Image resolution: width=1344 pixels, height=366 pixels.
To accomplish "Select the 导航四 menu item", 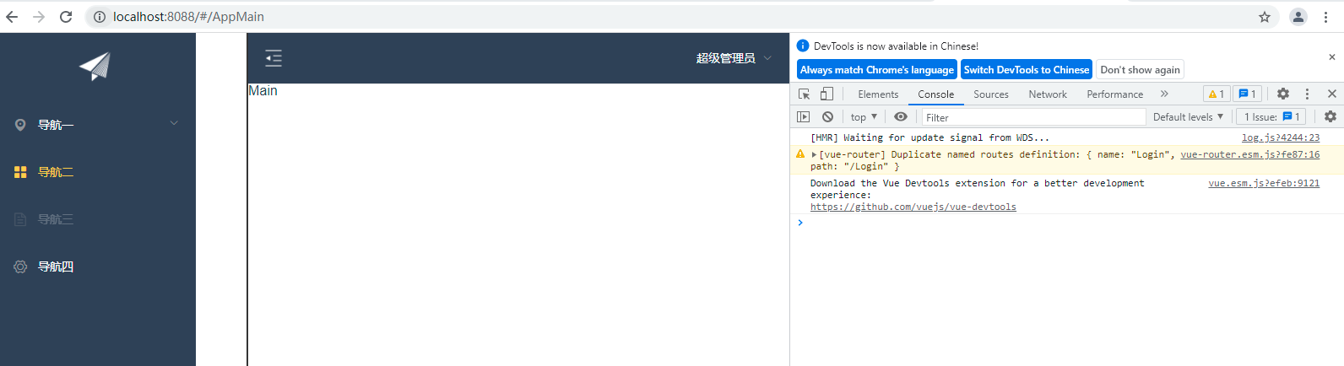I will (98, 266).
